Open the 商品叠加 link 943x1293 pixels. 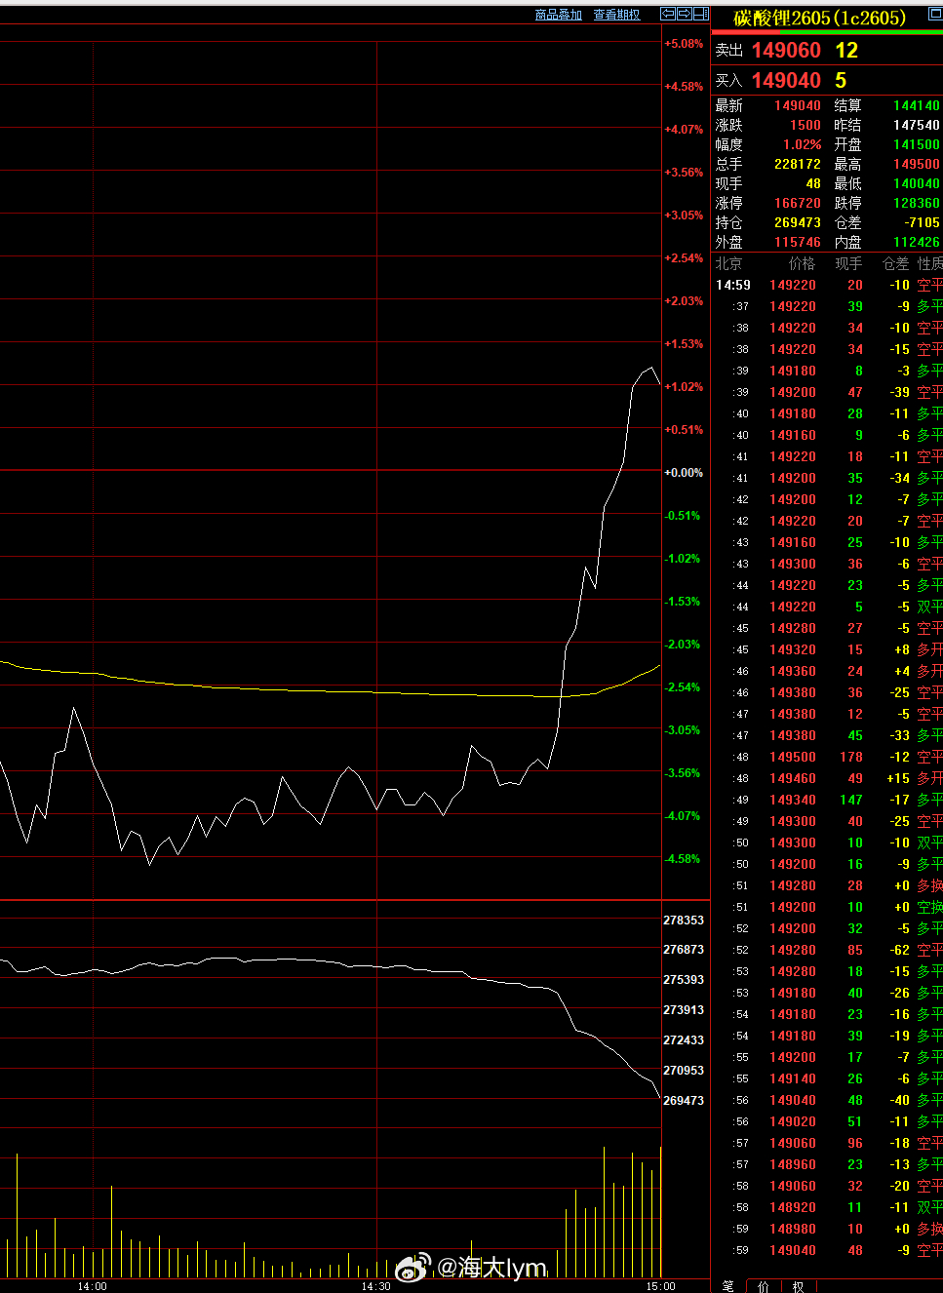[559, 15]
